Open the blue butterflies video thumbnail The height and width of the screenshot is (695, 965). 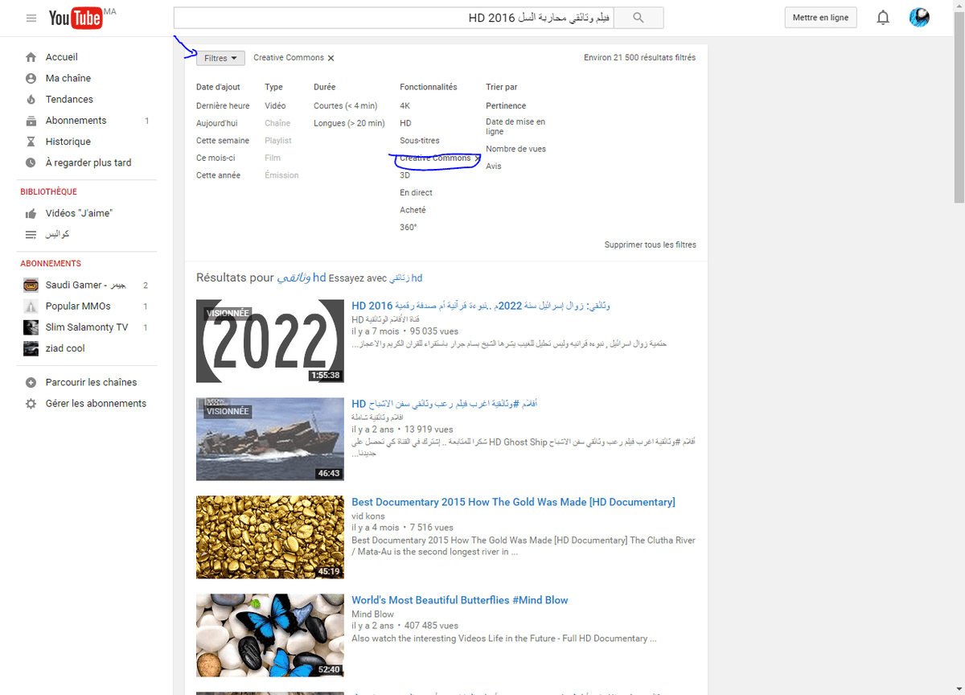point(270,635)
